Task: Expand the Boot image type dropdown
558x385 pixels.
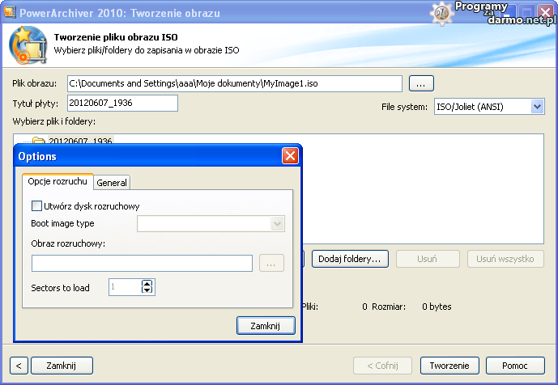Action: click(x=278, y=224)
